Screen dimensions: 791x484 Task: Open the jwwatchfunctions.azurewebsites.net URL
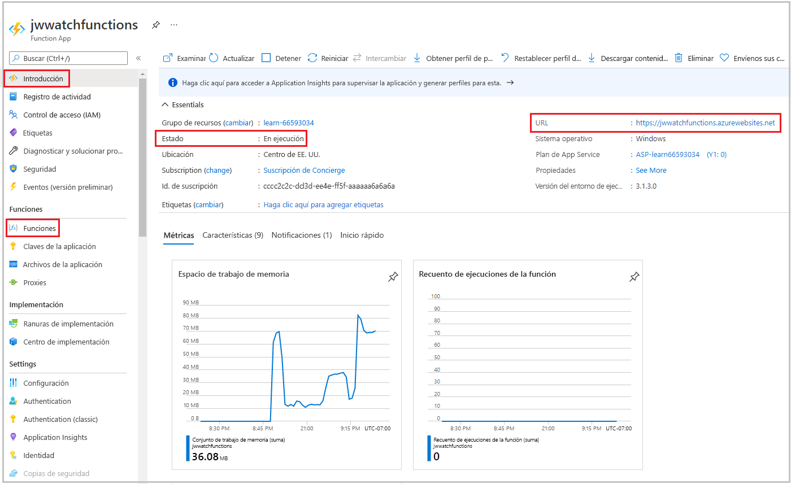[x=705, y=123]
